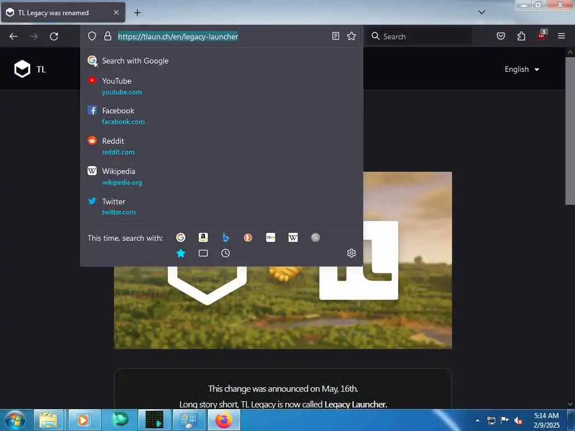This screenshot has height=431, width=575.
Task: Search this time with DuckDuckGo
Action: pos(248,237)
